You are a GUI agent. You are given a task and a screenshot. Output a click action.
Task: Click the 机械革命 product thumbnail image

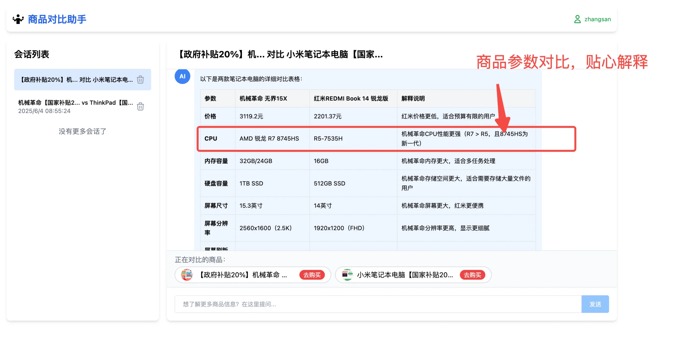(187, 275)
